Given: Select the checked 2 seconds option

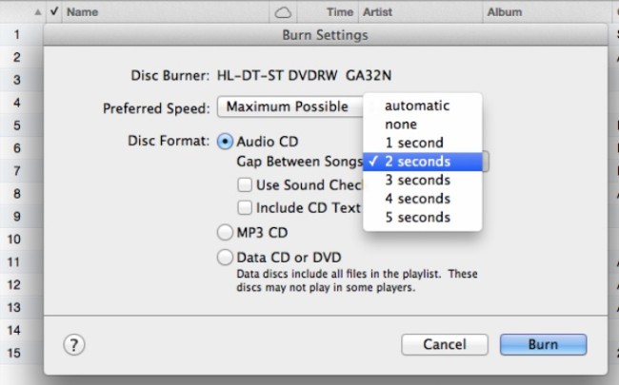Looking at the screenshot, I should [x=423, y=162].
